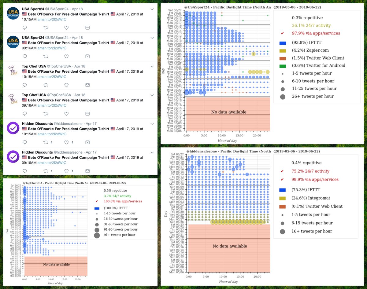The image size is (367, 289).
Task: Click Top Chef avatar on the 10:15AM tweet
Action: click(13, 71)
